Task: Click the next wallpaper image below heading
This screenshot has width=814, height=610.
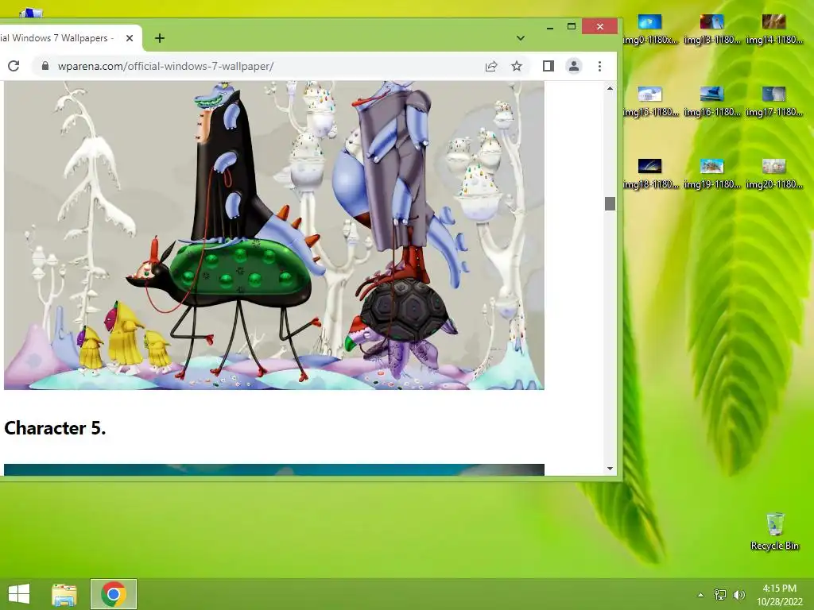Action: coord(274,470)
